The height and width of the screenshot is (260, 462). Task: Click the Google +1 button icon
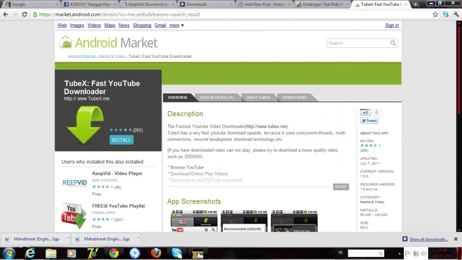point(365,112)
